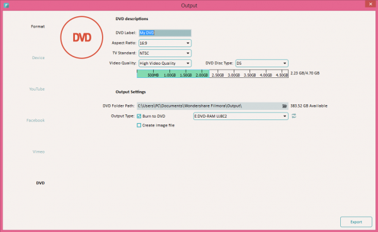Expand the E:DVD-RAM drive dropdown
The width and height of the screenshot is (378, 232).
coord(241,116)
